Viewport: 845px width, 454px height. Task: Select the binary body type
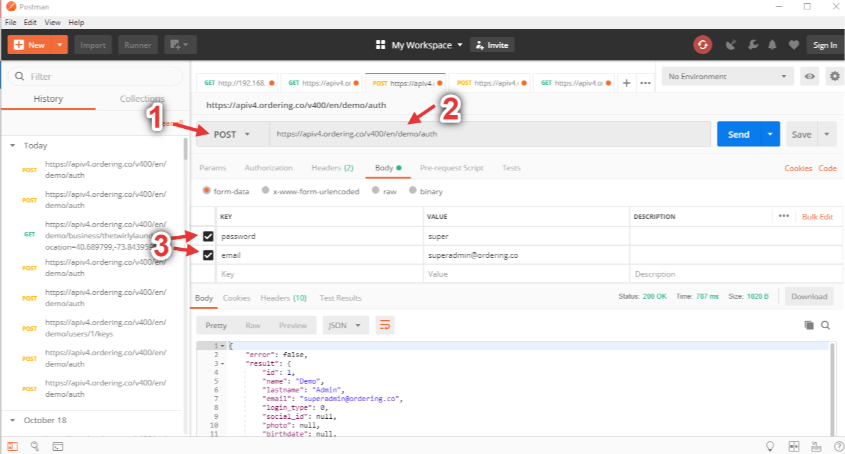coord(413,191)
